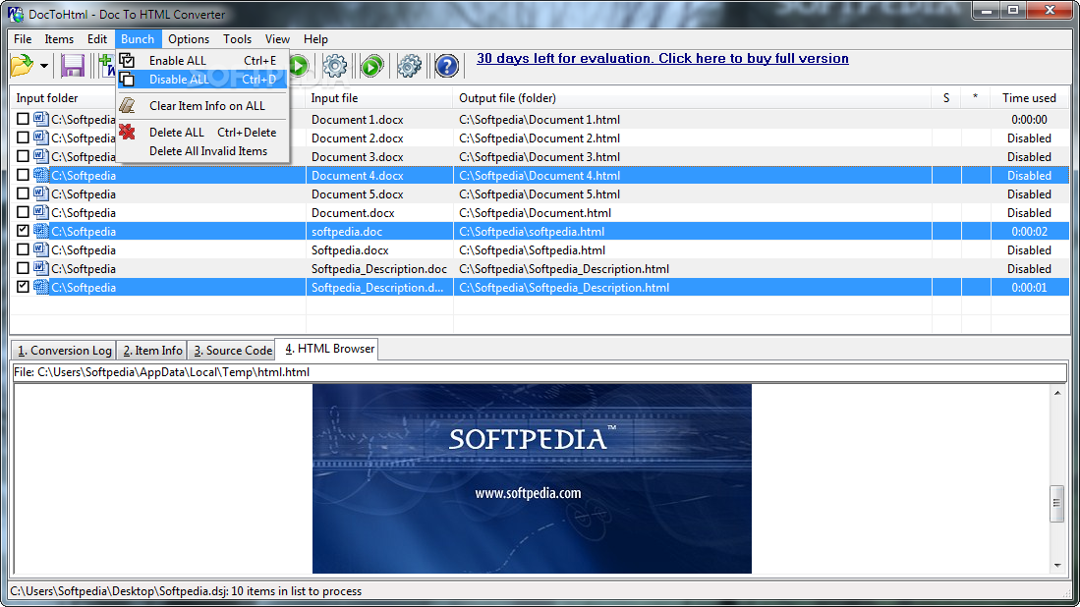Click the DocToHtml app icon in title bar
The height and width of the screenshot is (607, 1080).
click(15, 14)
